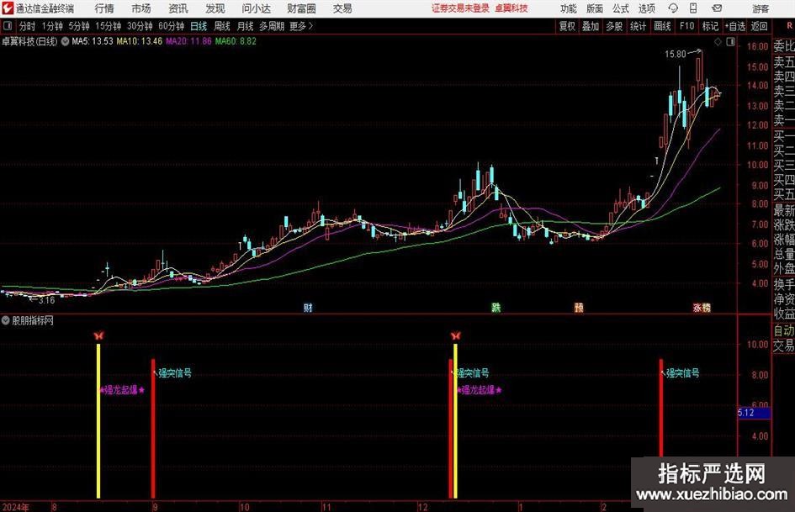Open the 行情 menu

point(104,8)
